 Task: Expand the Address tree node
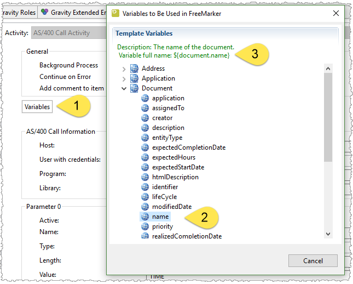(124, 69)
